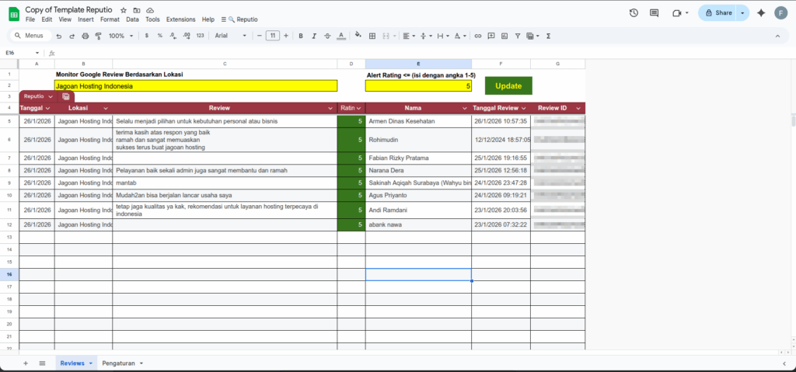The image size is (796, 372).
Task: Star this spreadsheet document
Action: coord(124,9)
